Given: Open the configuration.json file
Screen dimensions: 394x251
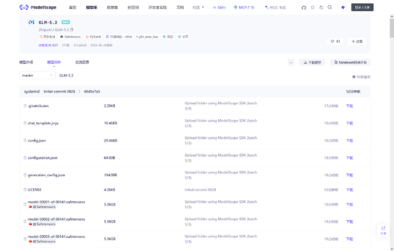Looking at the screenshot, I should (42, 158).
